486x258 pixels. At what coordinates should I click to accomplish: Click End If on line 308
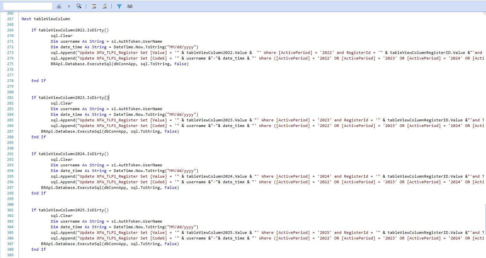39,249
